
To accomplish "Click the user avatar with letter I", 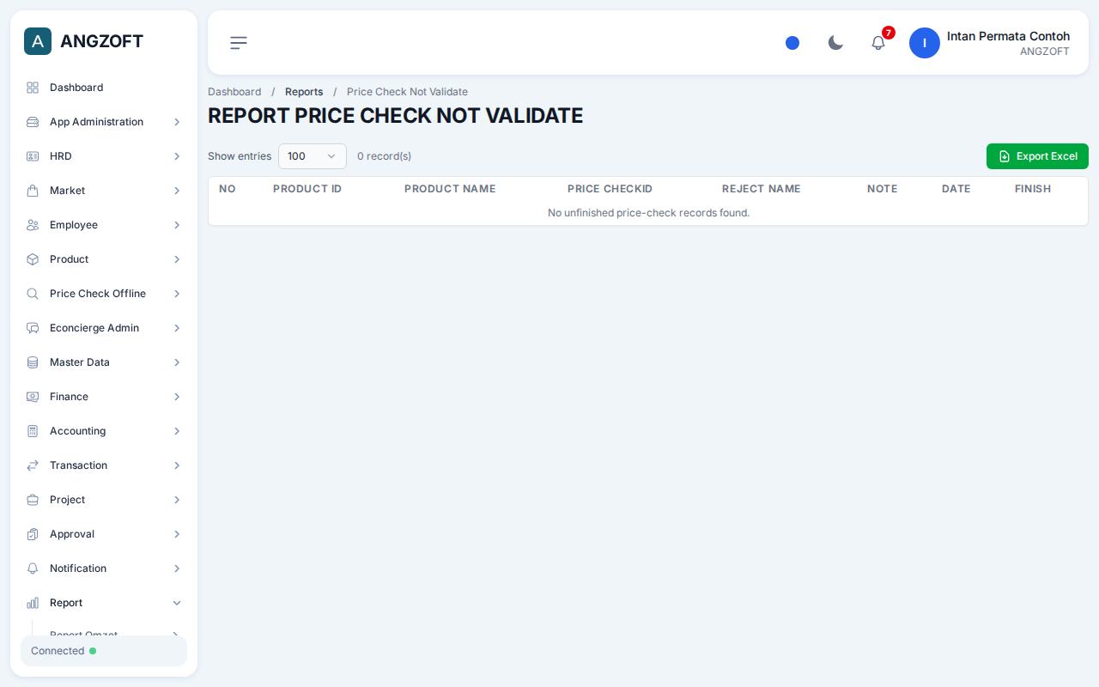I will 925,43.
